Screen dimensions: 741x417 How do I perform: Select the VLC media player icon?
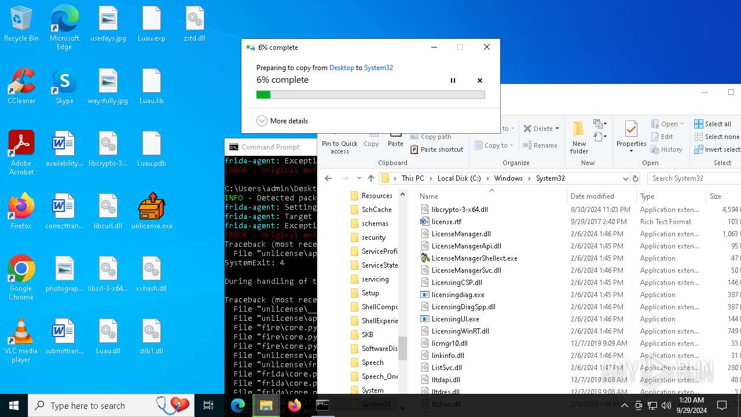point(21,341)
